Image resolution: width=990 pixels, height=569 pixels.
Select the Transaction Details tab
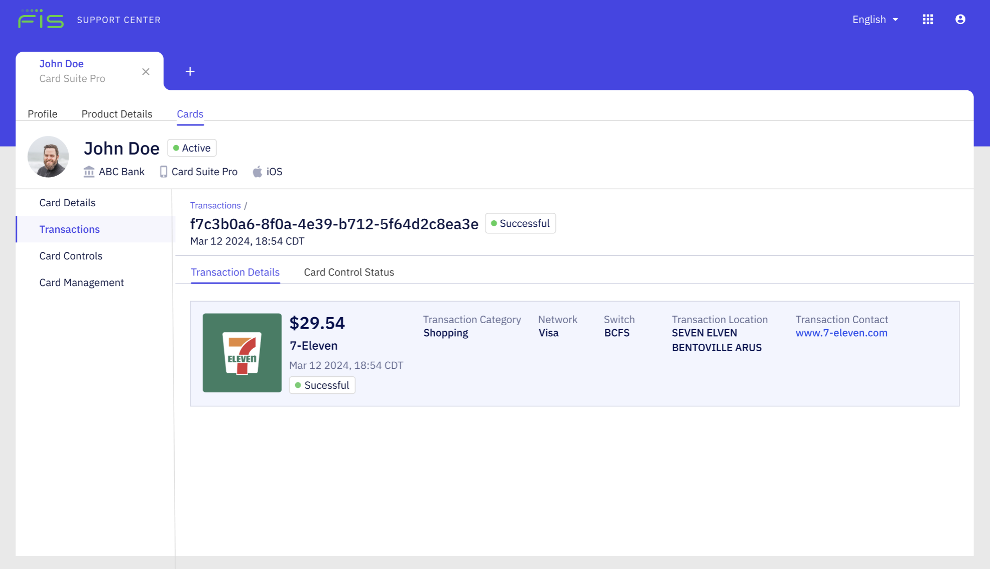pos(235,272)
